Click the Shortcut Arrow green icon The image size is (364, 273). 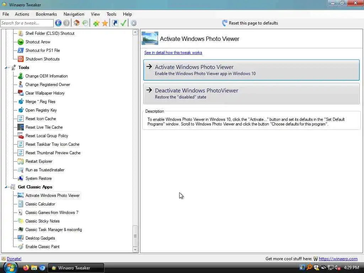point(21,42)
